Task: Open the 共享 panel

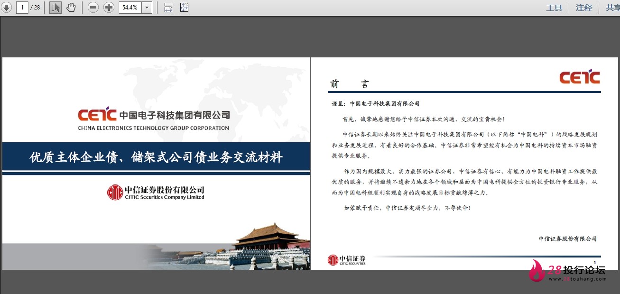Action: tap(612, 8)
